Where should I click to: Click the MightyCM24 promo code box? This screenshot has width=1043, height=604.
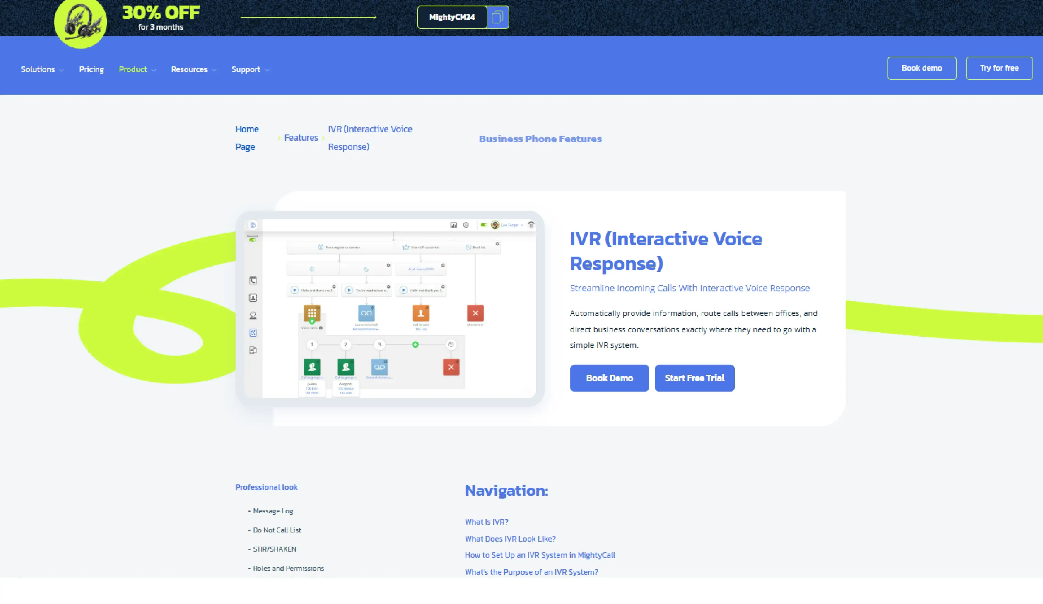click(452, 17)
